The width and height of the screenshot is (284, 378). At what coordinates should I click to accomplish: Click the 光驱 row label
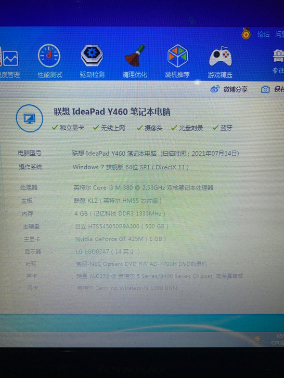[31, 264]
